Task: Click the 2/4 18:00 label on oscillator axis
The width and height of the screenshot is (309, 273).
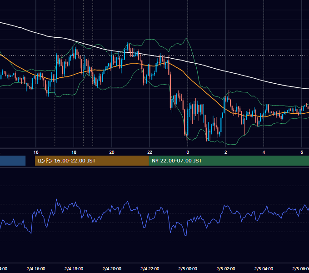Action: [74, 268]
